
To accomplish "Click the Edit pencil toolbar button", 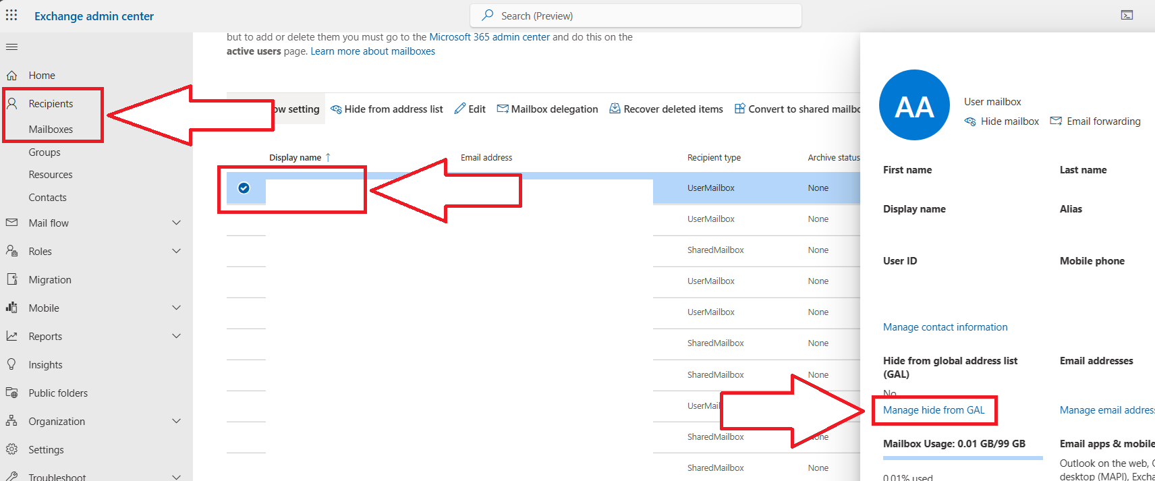I will (x=470, y=109).
